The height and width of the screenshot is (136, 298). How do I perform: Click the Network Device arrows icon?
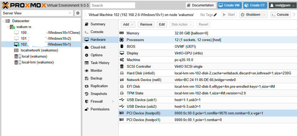pos(122,80)
